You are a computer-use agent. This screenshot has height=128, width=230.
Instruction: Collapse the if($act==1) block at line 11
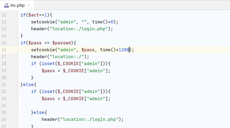[18, 15]
